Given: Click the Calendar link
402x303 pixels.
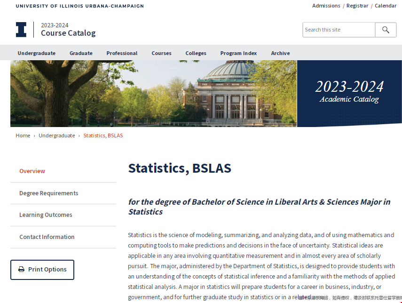Looking at the screenshot, I should pos(385,6).
